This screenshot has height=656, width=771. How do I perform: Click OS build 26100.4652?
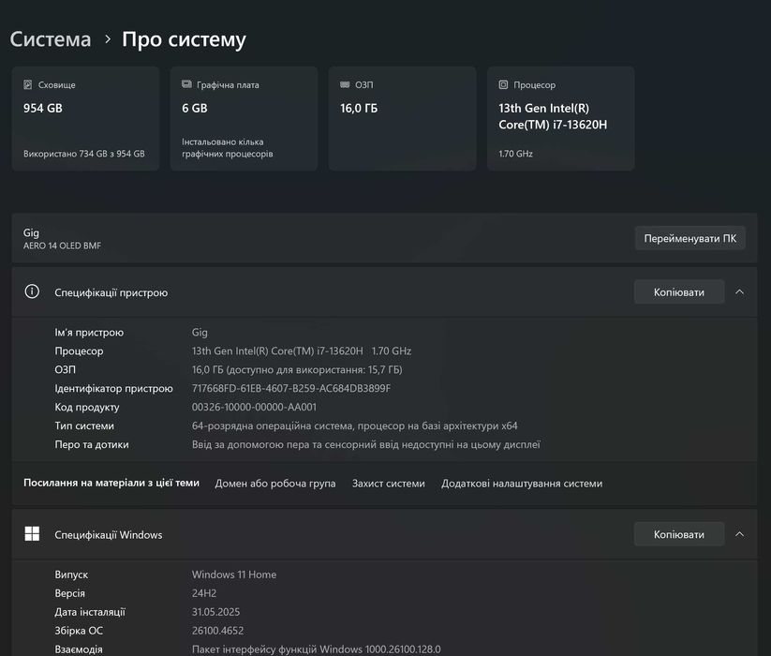click(218, 631)
